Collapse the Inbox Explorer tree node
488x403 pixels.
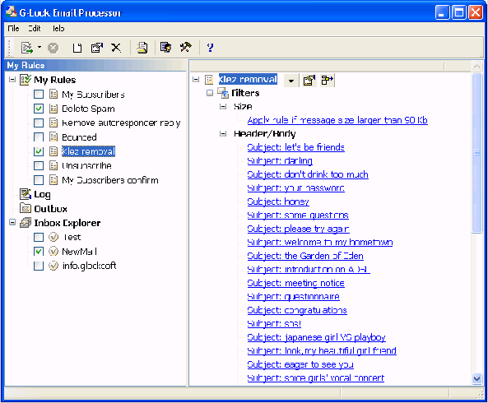pos(12,223)
